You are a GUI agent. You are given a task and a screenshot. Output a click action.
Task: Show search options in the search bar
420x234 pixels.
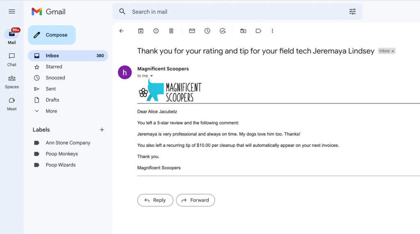point(352,11)
